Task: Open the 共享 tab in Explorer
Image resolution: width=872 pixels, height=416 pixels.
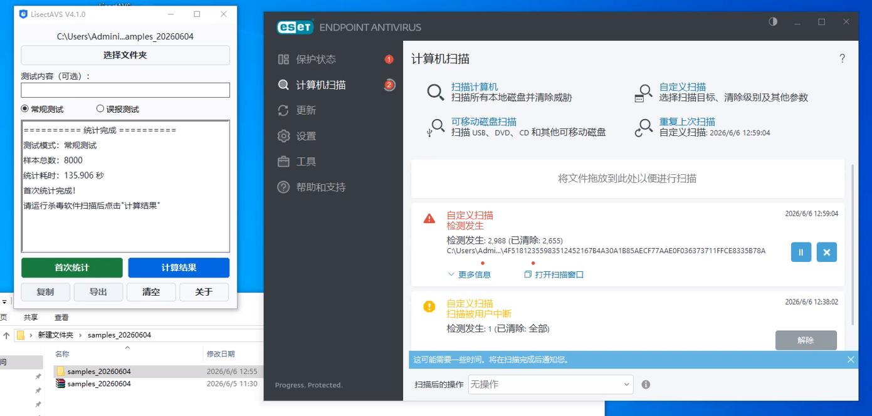Action: (31, 318)
